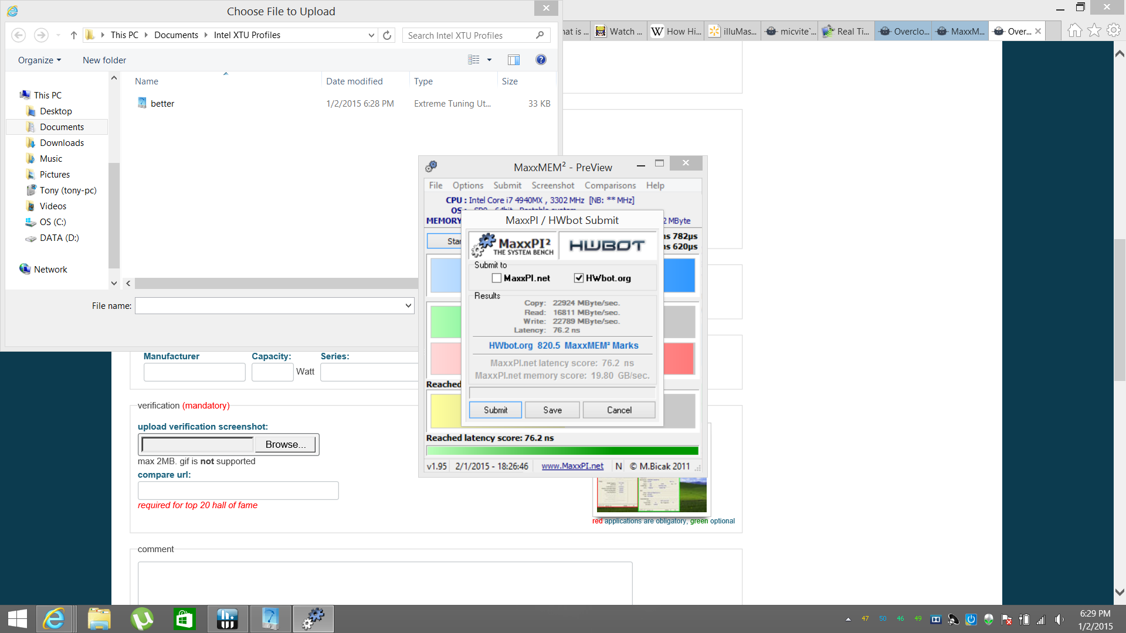Click the HWBOT logo banner
1126x633 pixels.
(607, 246)
